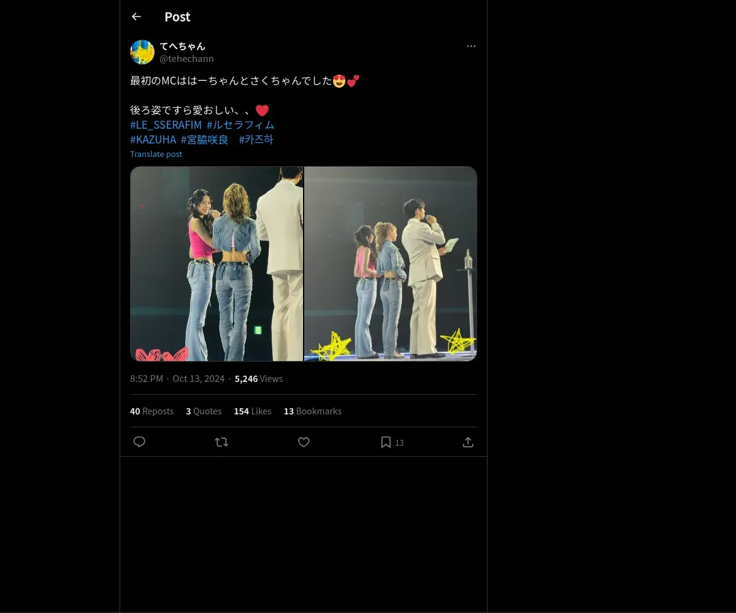View the 154 Likes list
The width and height of the screenshot is (736, 613).
coord(252,411)
